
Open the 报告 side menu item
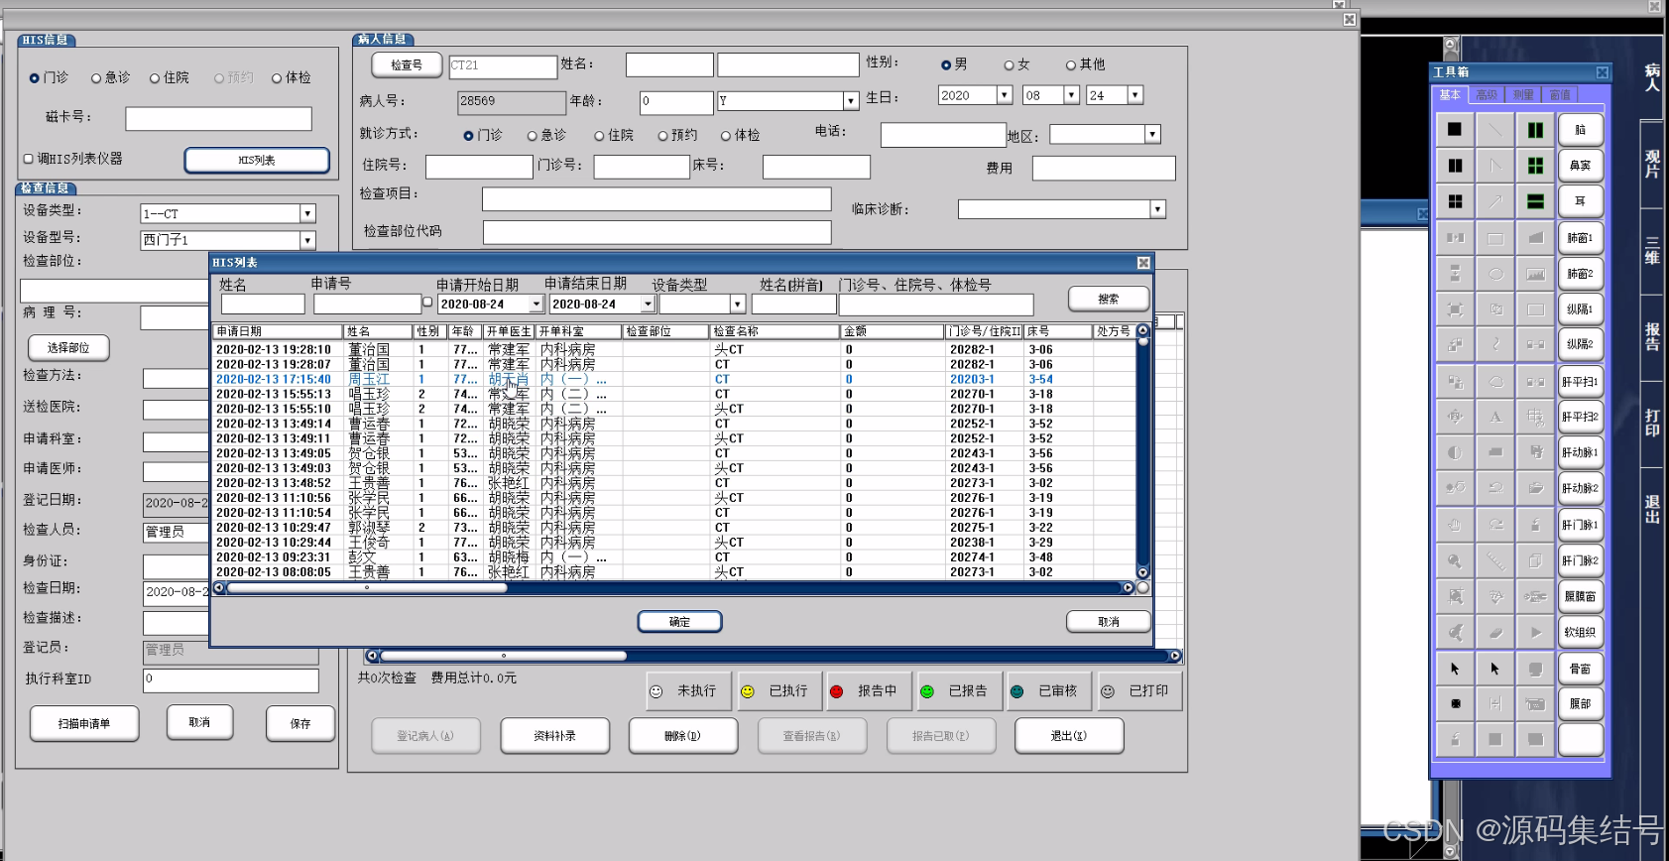[x=1652, y=337]
